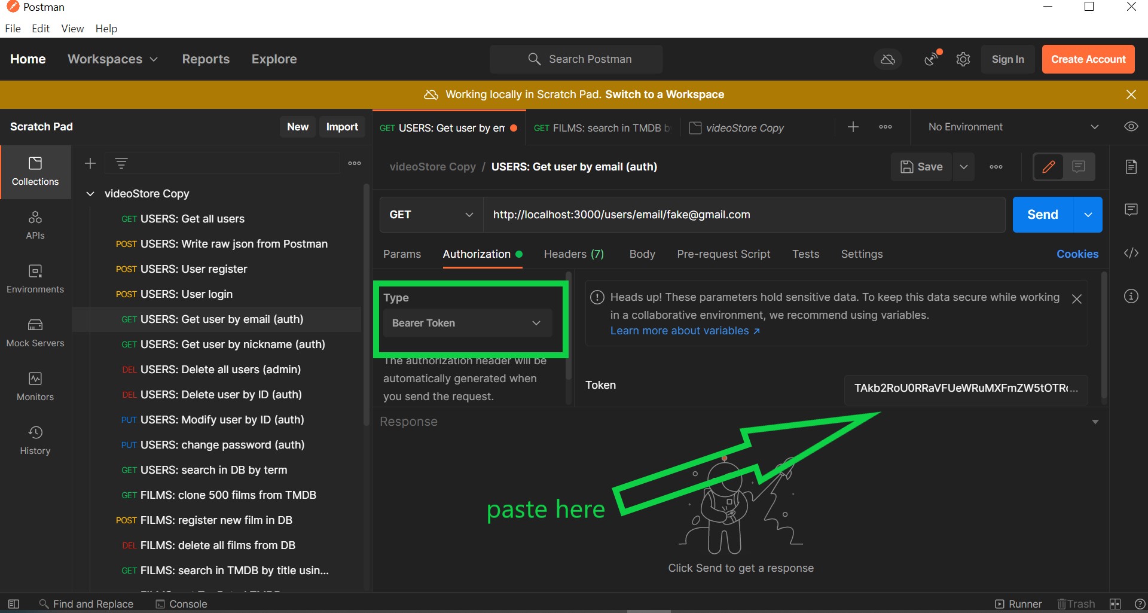Expand the Workspaces dropdown
This screenshot has height=613, width=1148.
[x=112, y=59]
